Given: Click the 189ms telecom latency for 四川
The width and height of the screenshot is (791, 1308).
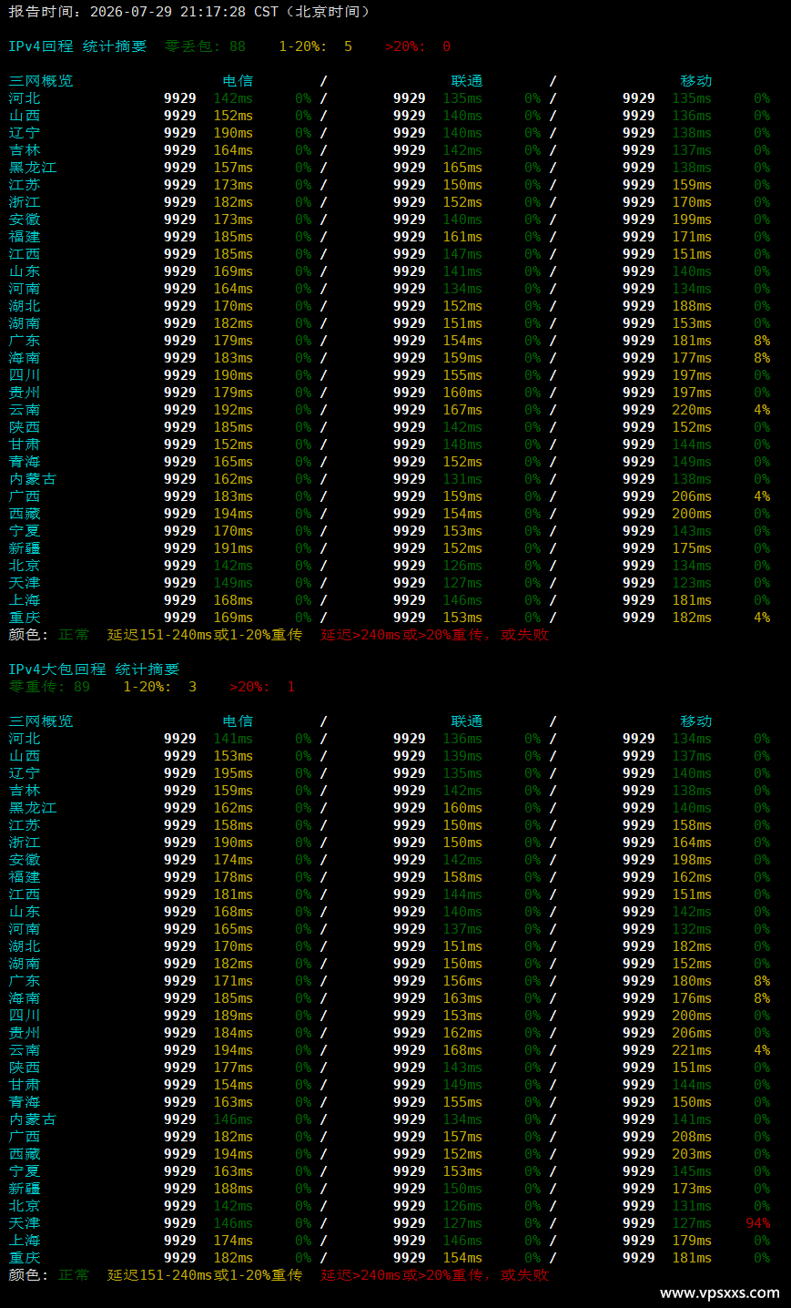Looking at the screenshot, I should pos(233,1016).
